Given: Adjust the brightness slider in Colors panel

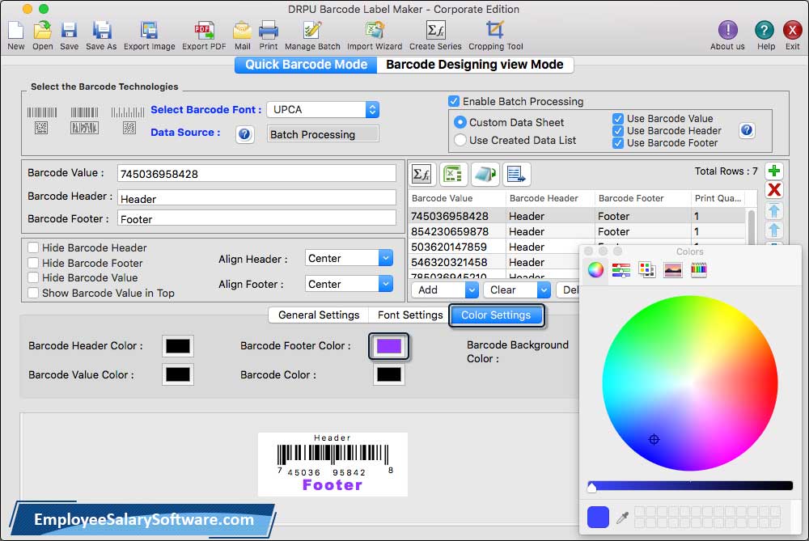Looking at the screenshot, I should click(x=690, y=485).
